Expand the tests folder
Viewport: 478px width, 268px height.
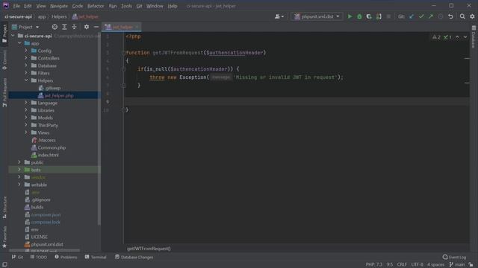click(x=19, y=170)
